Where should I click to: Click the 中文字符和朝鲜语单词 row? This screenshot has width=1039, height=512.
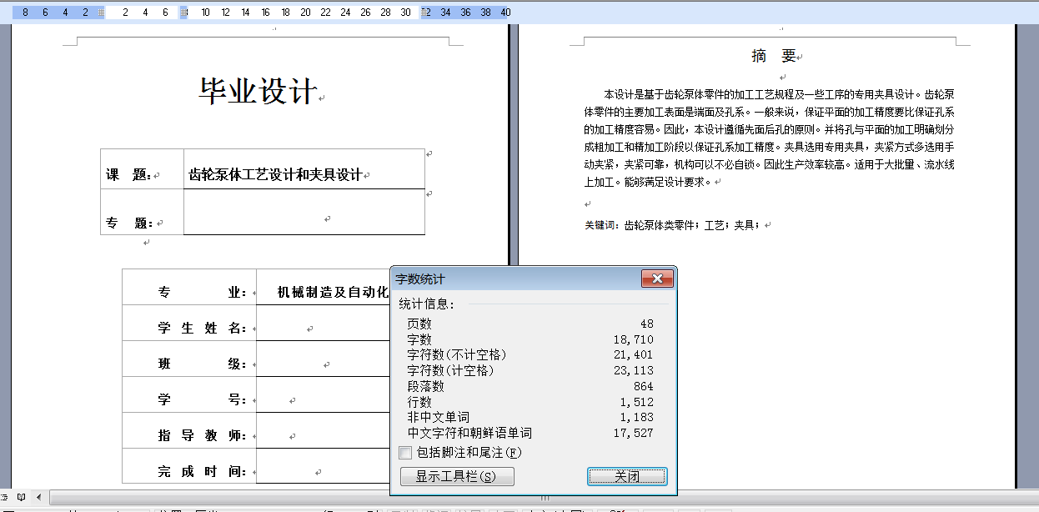tap(530, 433)
